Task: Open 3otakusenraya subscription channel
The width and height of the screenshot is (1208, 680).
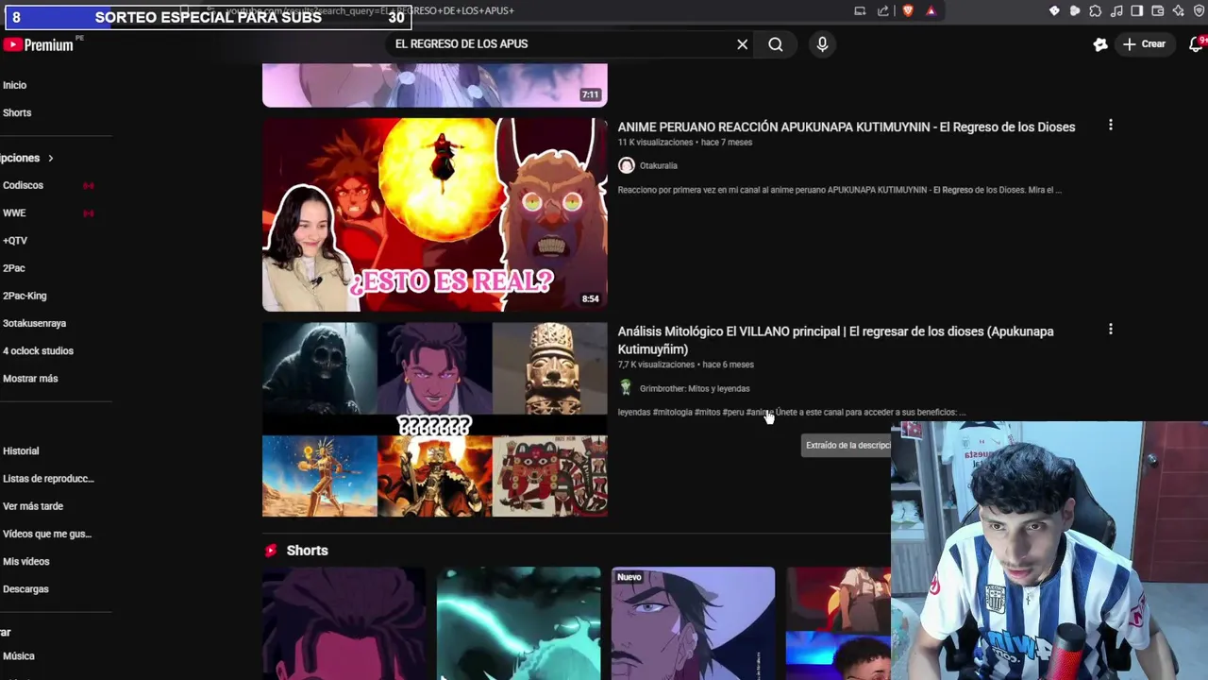Action: point(34,323)
